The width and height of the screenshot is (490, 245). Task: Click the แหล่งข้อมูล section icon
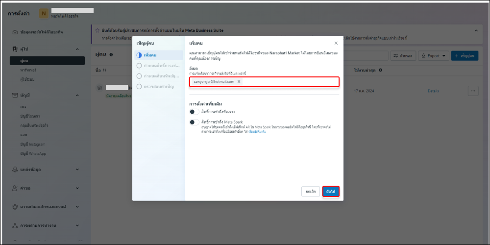tap(15, 170)
